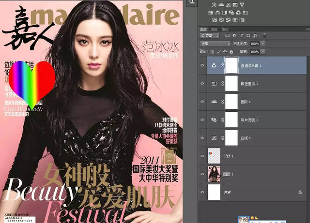The image size is (310, 223).
Task: Add an Invert adjustment
Action: [214, 20]
